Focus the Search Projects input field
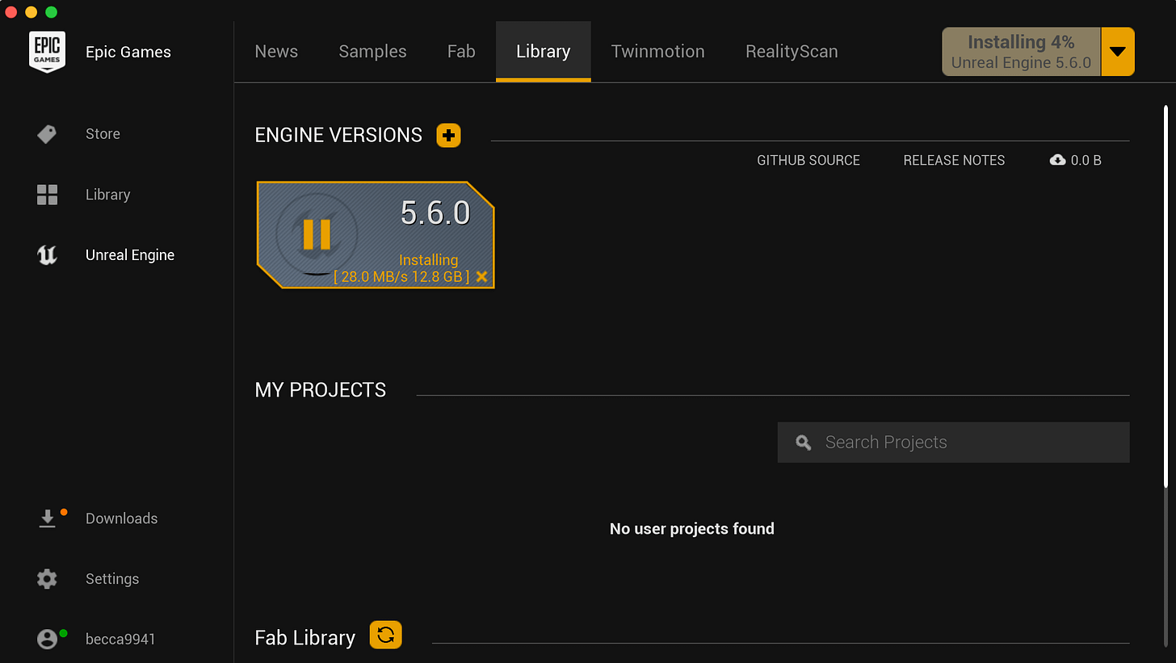 pyautogui.click(x=953, y=443)
